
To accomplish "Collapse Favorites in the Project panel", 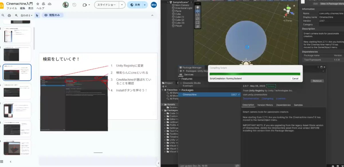I will [x=162, y=90].
